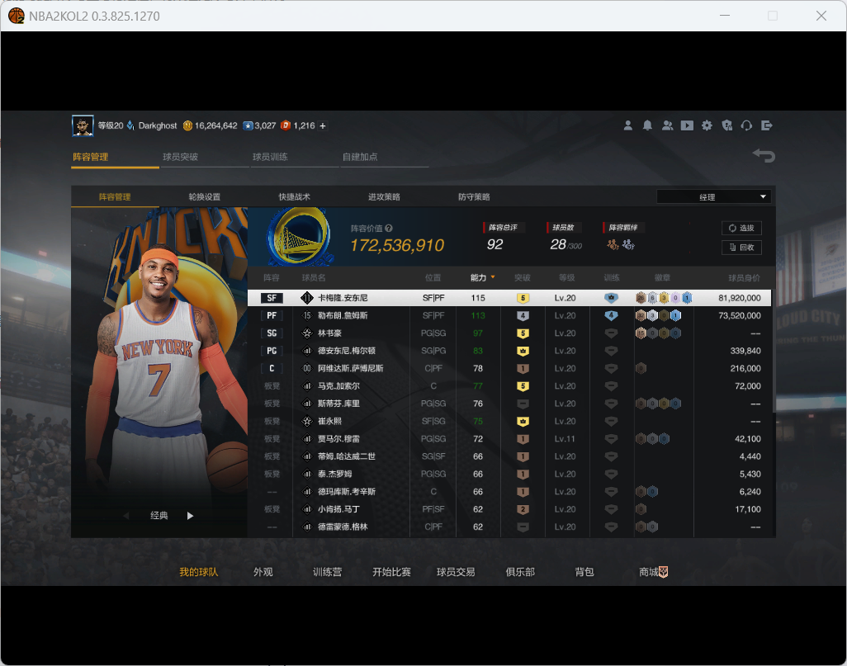Open the 经理 dropdown
The image size is (847, 666).
[x=713, y=197]
